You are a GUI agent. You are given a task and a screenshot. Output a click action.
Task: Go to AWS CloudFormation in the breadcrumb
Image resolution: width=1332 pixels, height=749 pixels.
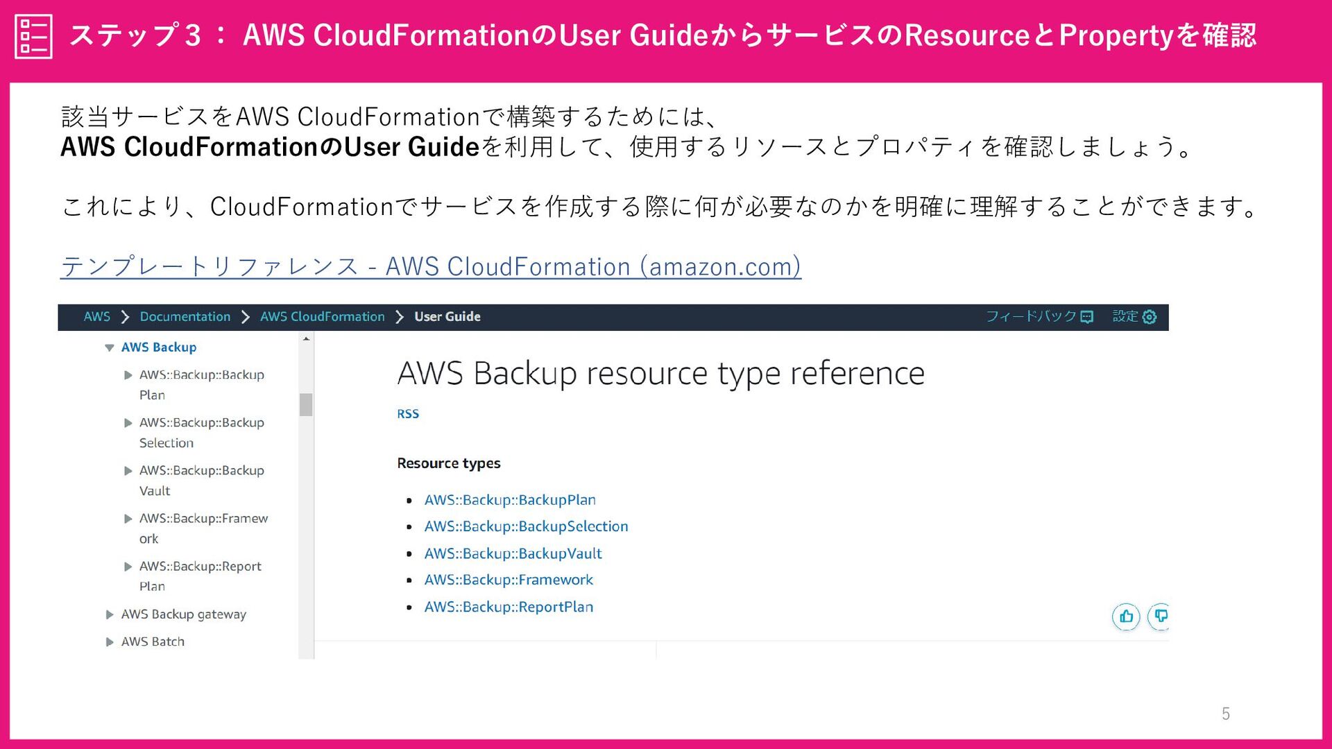pyautogui.click(x=323, y=317)
